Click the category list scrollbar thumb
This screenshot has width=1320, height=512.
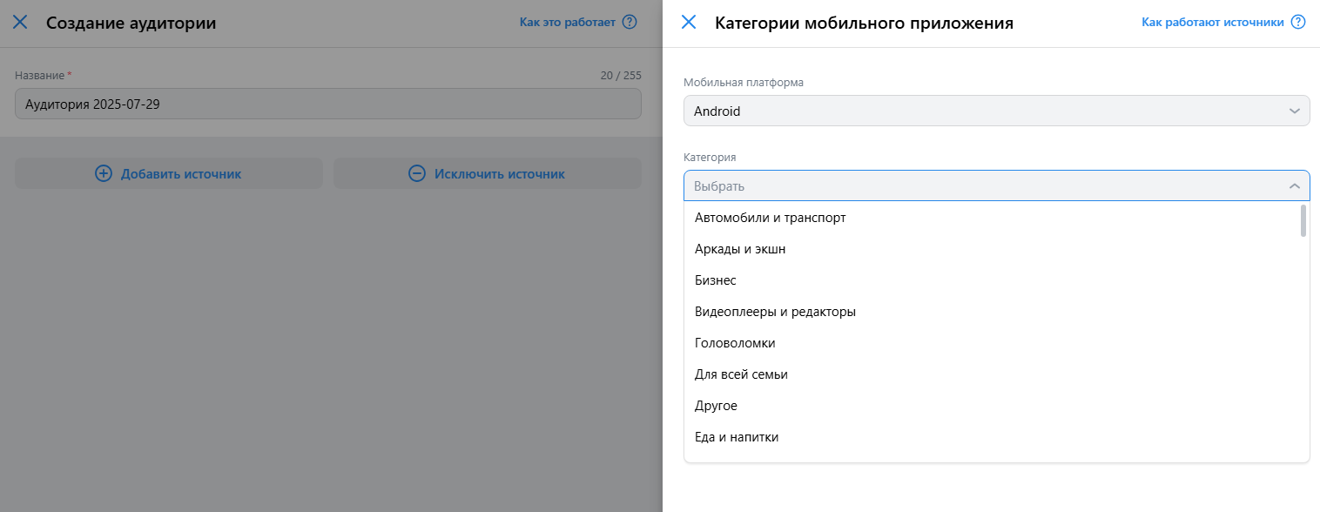(x=1303, y=221)
